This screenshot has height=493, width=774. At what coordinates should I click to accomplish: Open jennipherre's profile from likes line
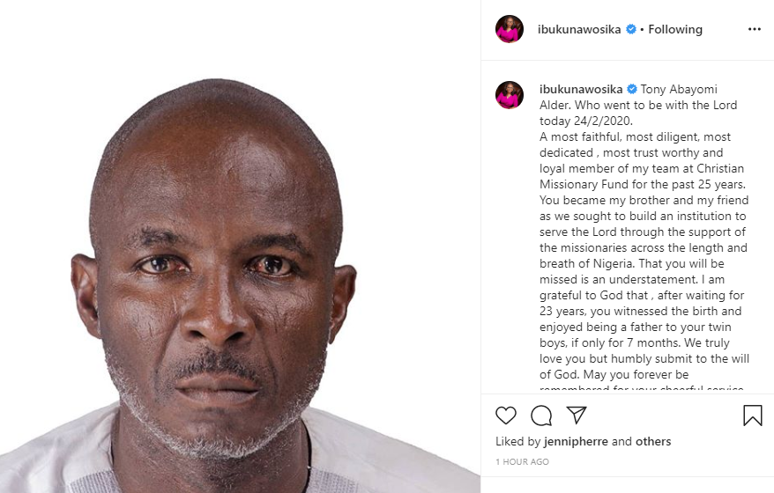pyautogui.click(x=576, y=441)
